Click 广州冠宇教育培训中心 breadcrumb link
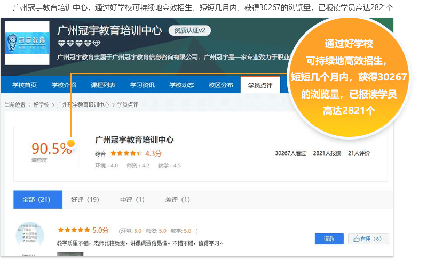This screenshot has width=427, height=261. tap(83, 105)
